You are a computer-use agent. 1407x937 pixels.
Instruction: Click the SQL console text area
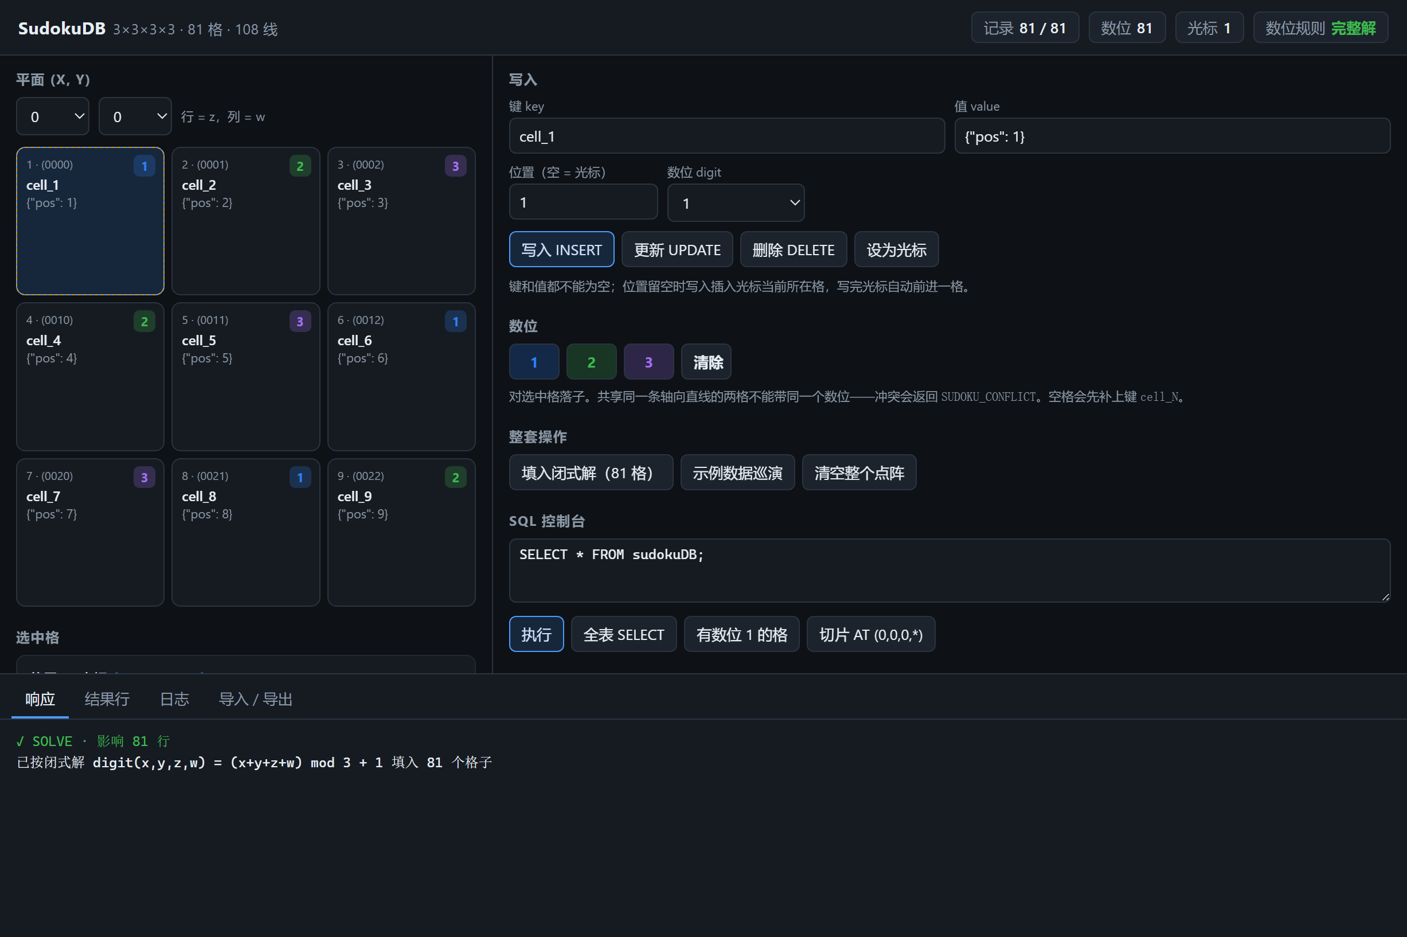point(949,570)
